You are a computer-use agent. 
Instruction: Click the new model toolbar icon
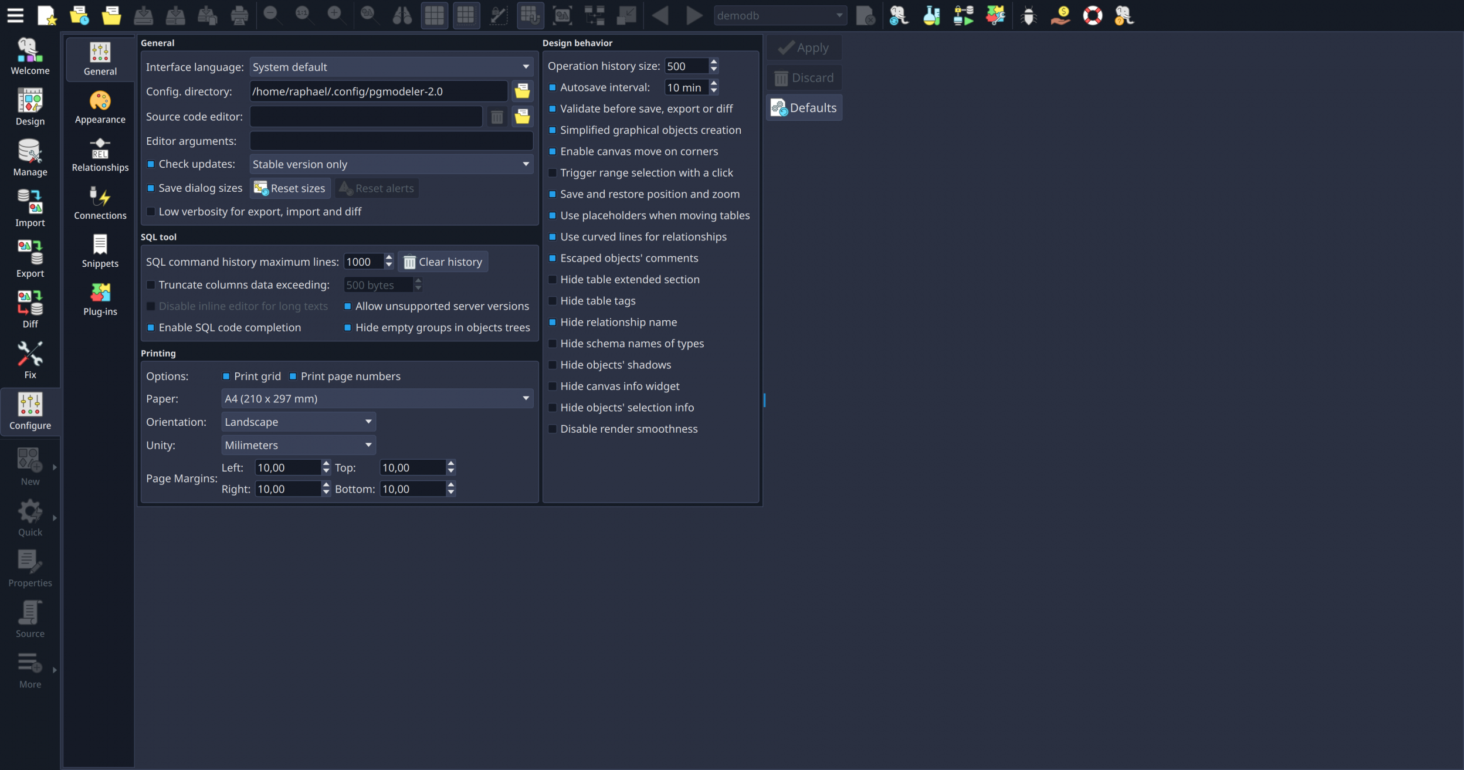(46, 15)
